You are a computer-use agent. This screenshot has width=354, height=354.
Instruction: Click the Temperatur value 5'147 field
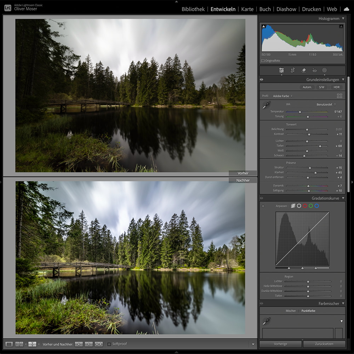(x=338, y=112)
